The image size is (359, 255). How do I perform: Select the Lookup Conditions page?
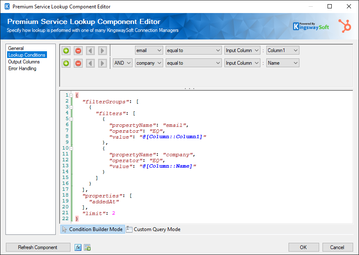point(27,55)
